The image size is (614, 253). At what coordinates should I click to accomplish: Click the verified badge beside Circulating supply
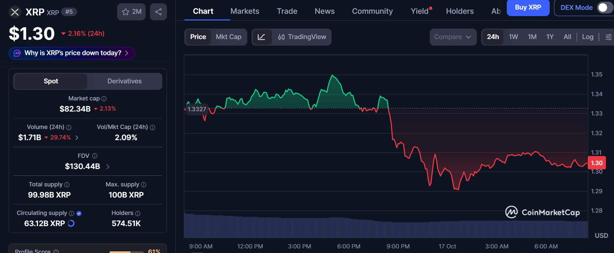click(79, 213)
